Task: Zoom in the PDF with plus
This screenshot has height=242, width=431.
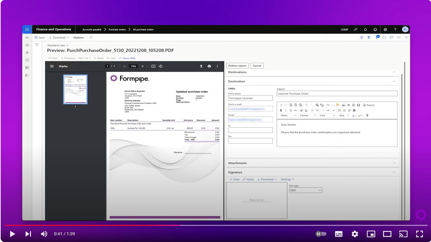Action: [142, 66]
